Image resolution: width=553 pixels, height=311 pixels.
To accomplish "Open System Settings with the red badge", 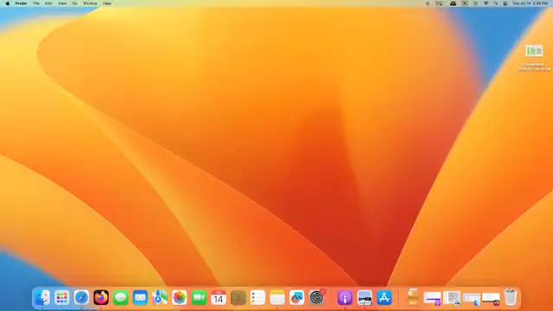I will pyautogui.click(x=317, y=297).
